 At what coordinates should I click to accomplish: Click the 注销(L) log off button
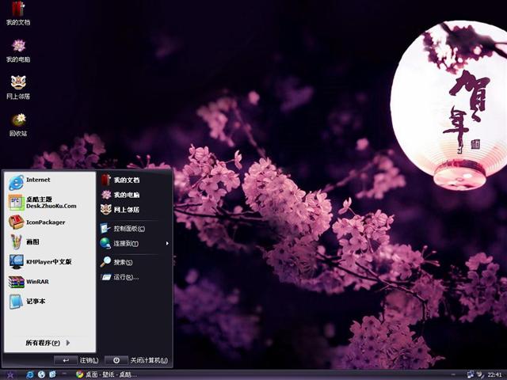[x=76, y=360]
